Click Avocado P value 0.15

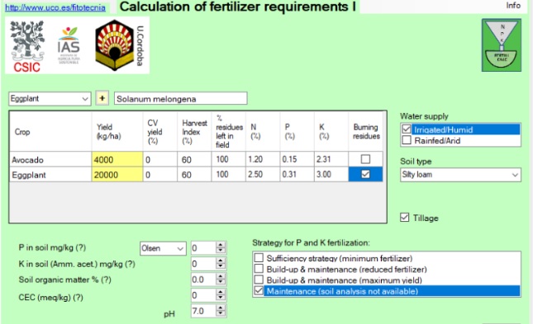tap(297, 159)
